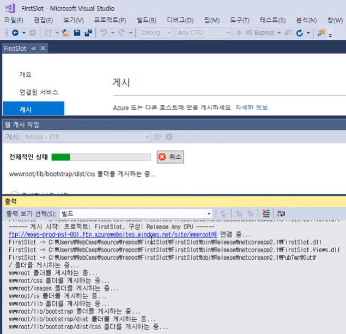
Task: Click output line ending FirstSlot.Views.dll
Action: coord(174,250)
